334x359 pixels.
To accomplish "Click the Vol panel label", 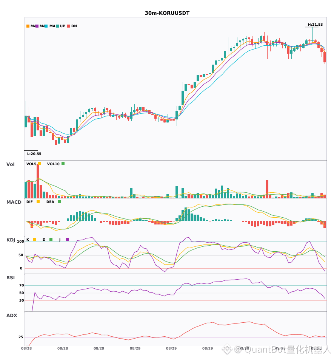I will click(10, 164).
